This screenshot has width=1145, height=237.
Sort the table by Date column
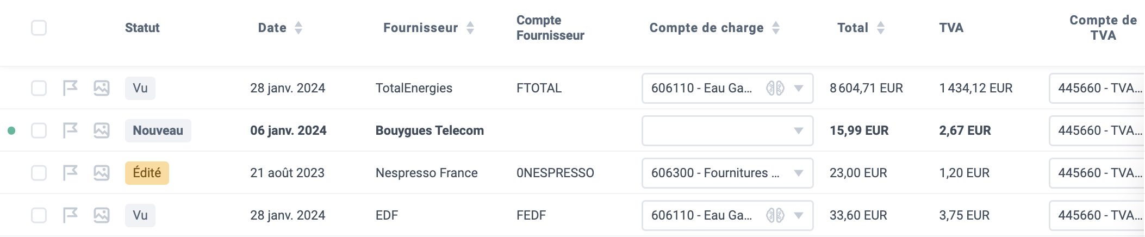281,28
